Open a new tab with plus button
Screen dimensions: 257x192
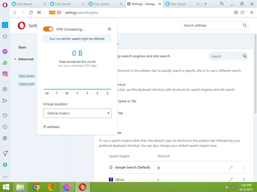pyautogui.click(x=205, y=3)
